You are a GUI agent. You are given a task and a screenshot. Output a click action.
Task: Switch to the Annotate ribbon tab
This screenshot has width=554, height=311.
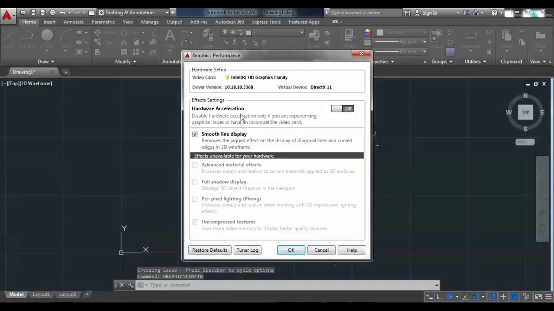[74, 22]
